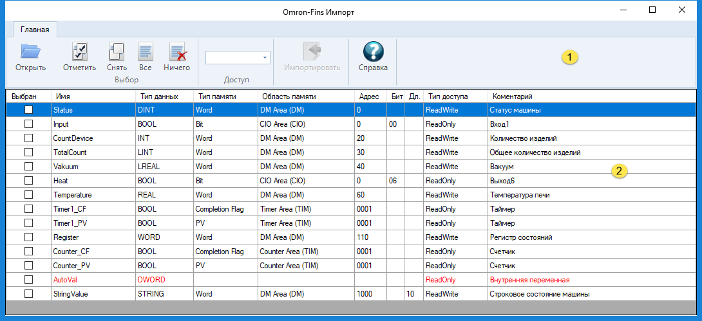
Task: Click the comment Общее количество изделий
Action: [x=592, y=152]
